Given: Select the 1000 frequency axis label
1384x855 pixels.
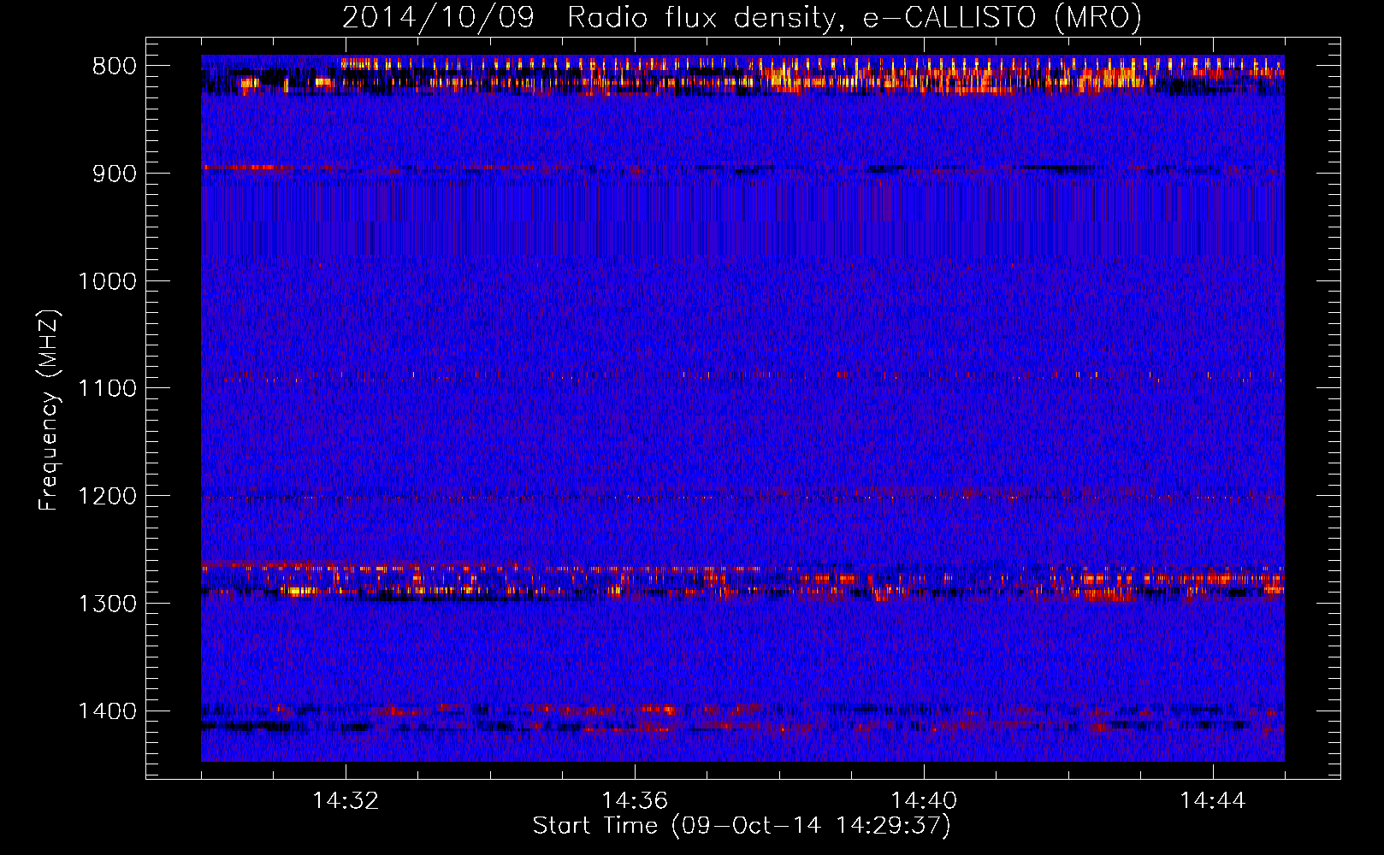Looking at the screenshot, I should 107,281.
